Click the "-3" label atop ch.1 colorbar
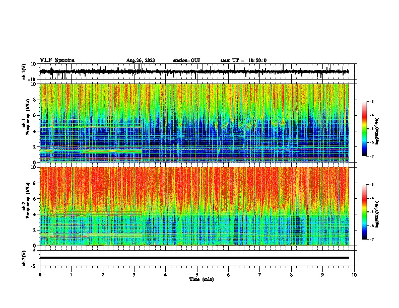This screenshot has height=308, width=399. click(372, 101)
